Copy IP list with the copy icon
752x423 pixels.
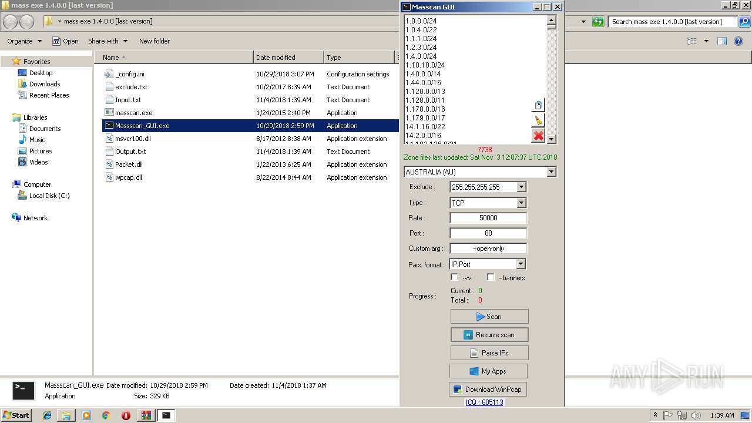coord(538,105)
